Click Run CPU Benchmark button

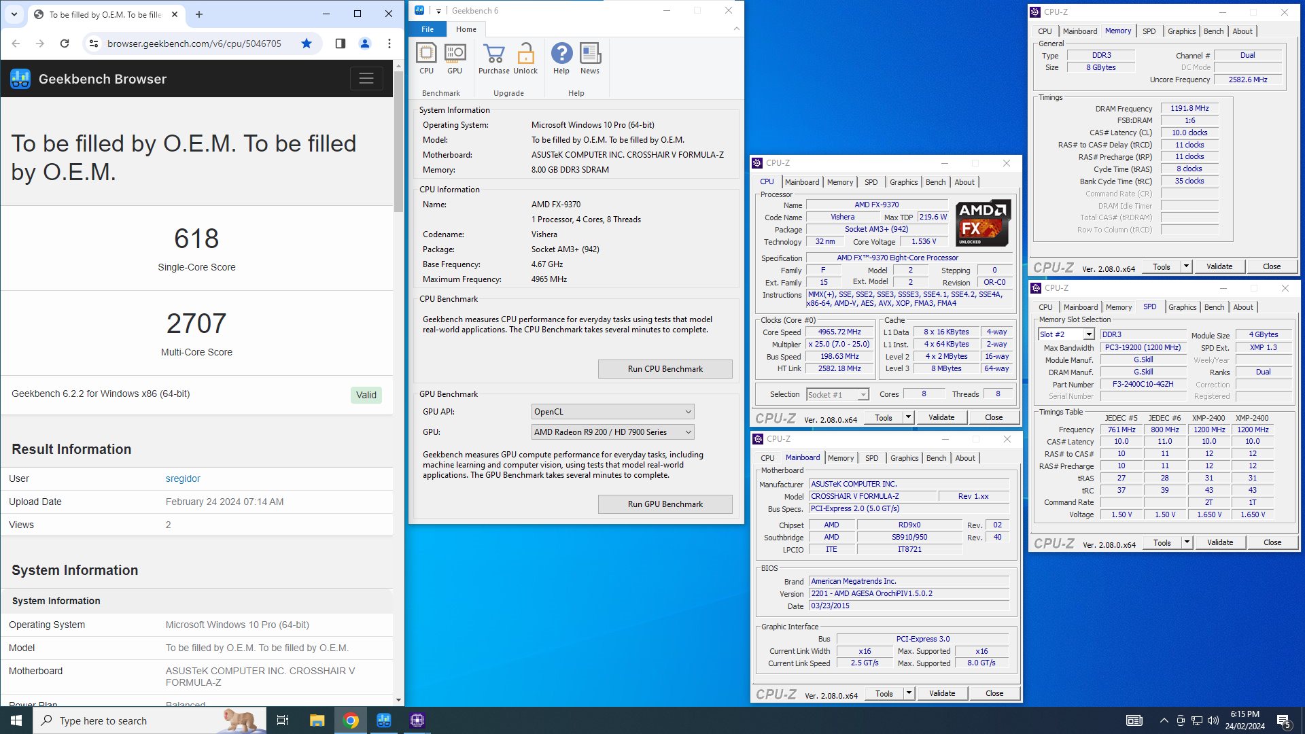[665, 369]
